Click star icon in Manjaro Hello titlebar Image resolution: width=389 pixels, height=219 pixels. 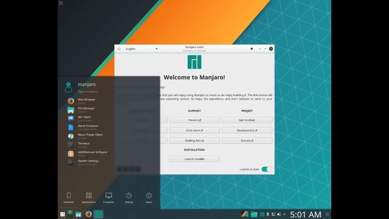point(252,49)
